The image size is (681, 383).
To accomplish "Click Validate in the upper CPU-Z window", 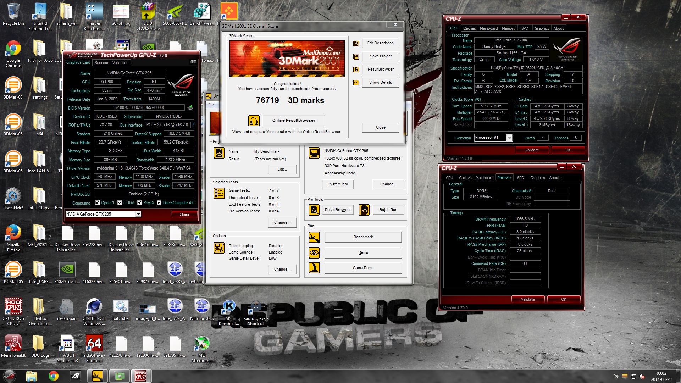I will pos(532,150).
